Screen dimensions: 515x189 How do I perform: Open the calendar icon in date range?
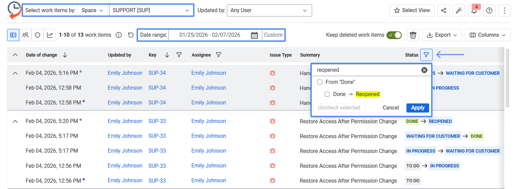[254, 35]
